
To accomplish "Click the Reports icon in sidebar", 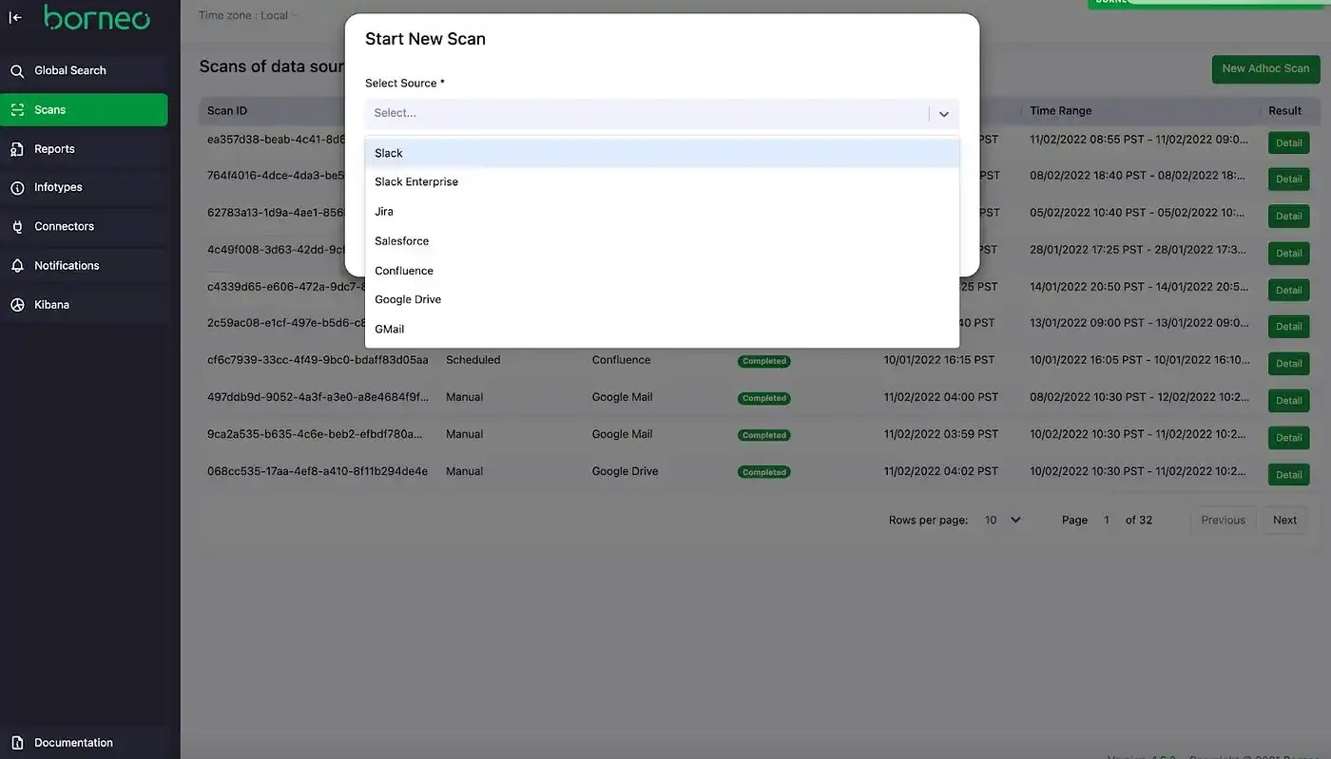I will (17, 149).
